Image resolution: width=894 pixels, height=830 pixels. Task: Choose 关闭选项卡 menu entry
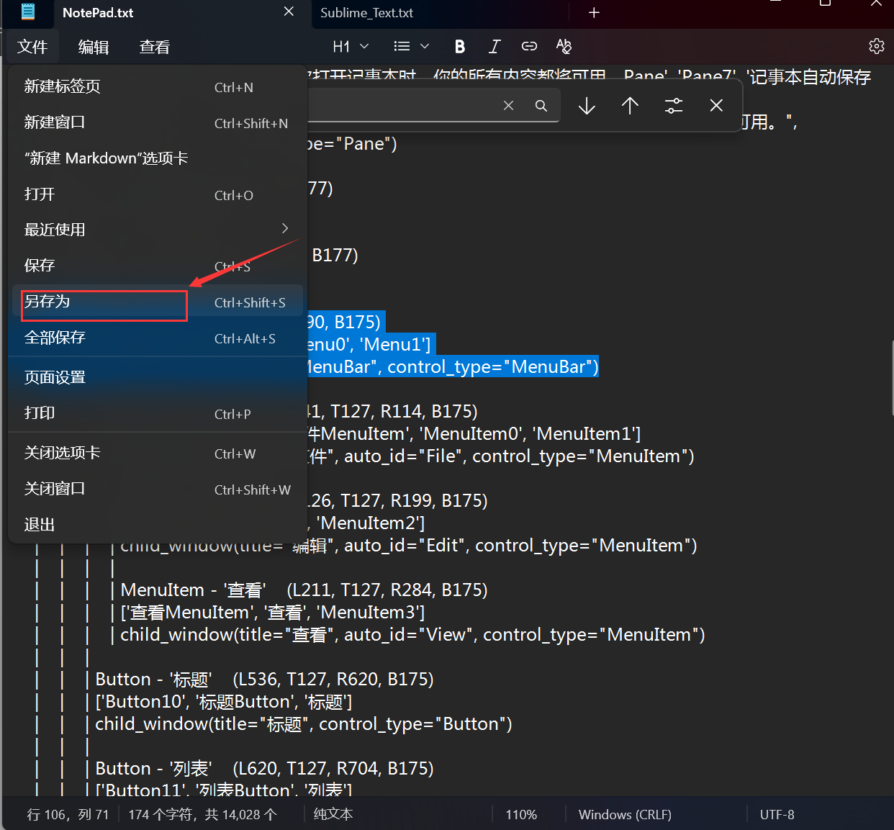click(158, 454)
